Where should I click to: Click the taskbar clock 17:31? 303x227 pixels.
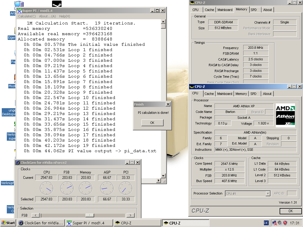tap(294, 223)
